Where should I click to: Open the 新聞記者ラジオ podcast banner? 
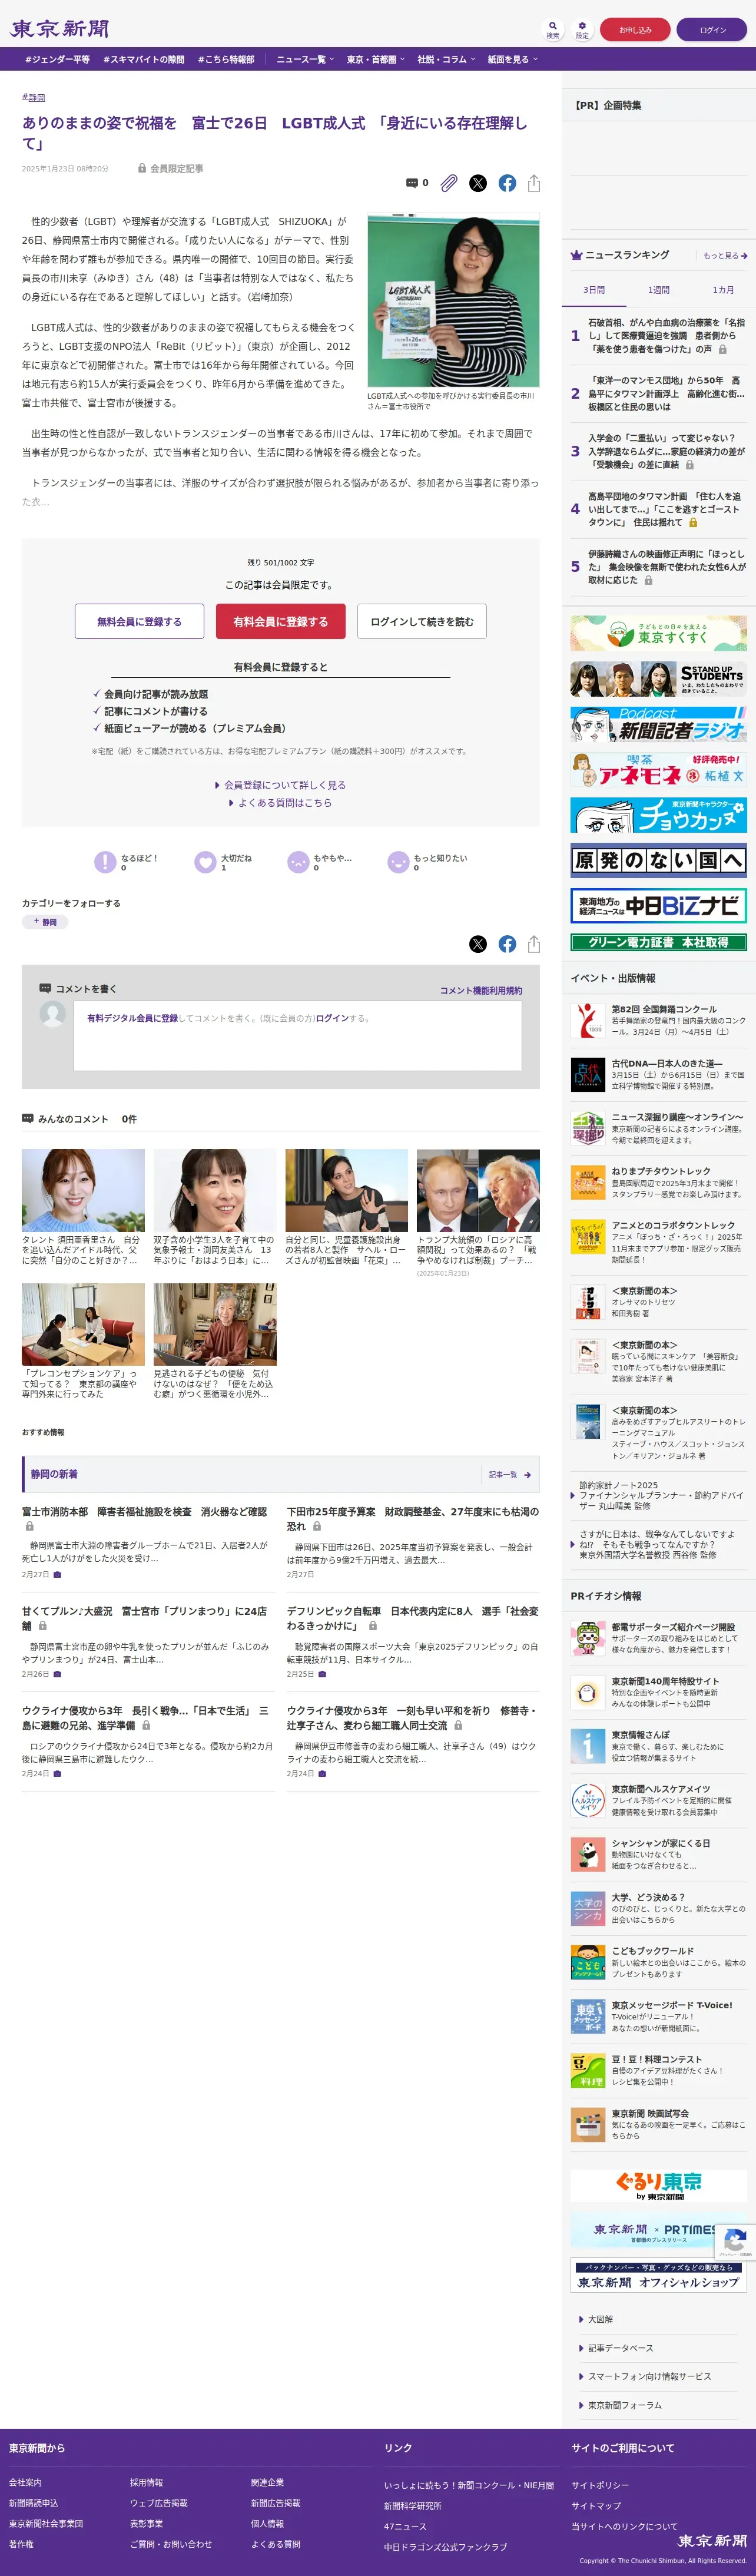tap(658, 724)
